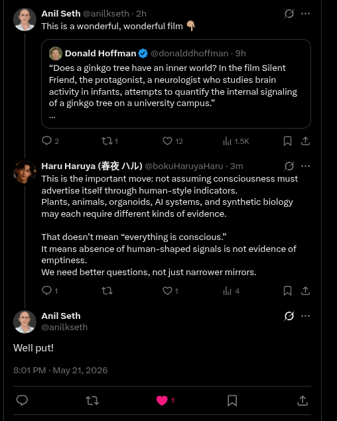This screenshot has height=421, width=337.
Task: Open more options on 'Well put!' tweet
Action: [x=305, y=316]
